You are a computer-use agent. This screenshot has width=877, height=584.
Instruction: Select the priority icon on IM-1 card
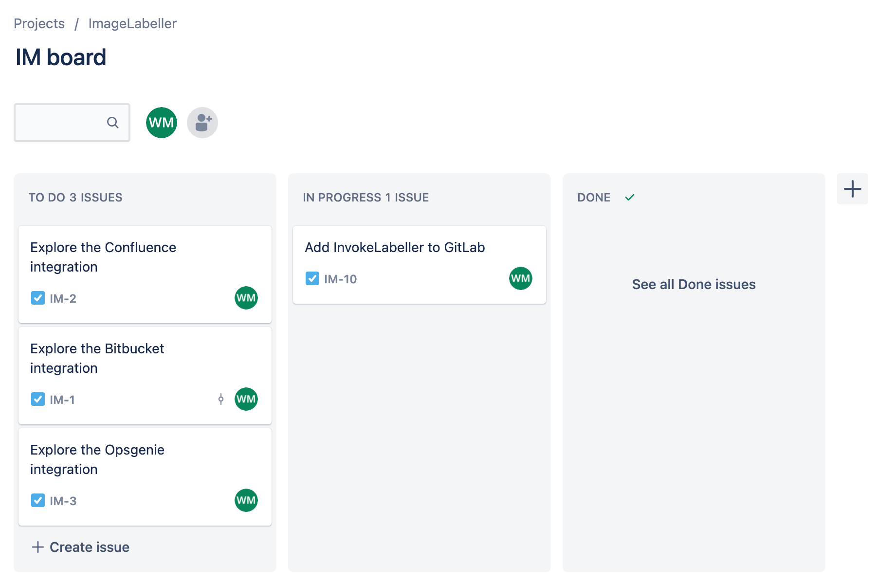tap(221, 399)
